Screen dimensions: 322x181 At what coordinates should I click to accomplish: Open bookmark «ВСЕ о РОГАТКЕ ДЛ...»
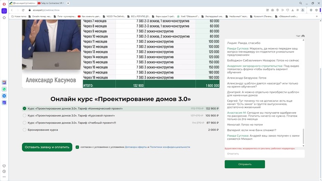138,17
